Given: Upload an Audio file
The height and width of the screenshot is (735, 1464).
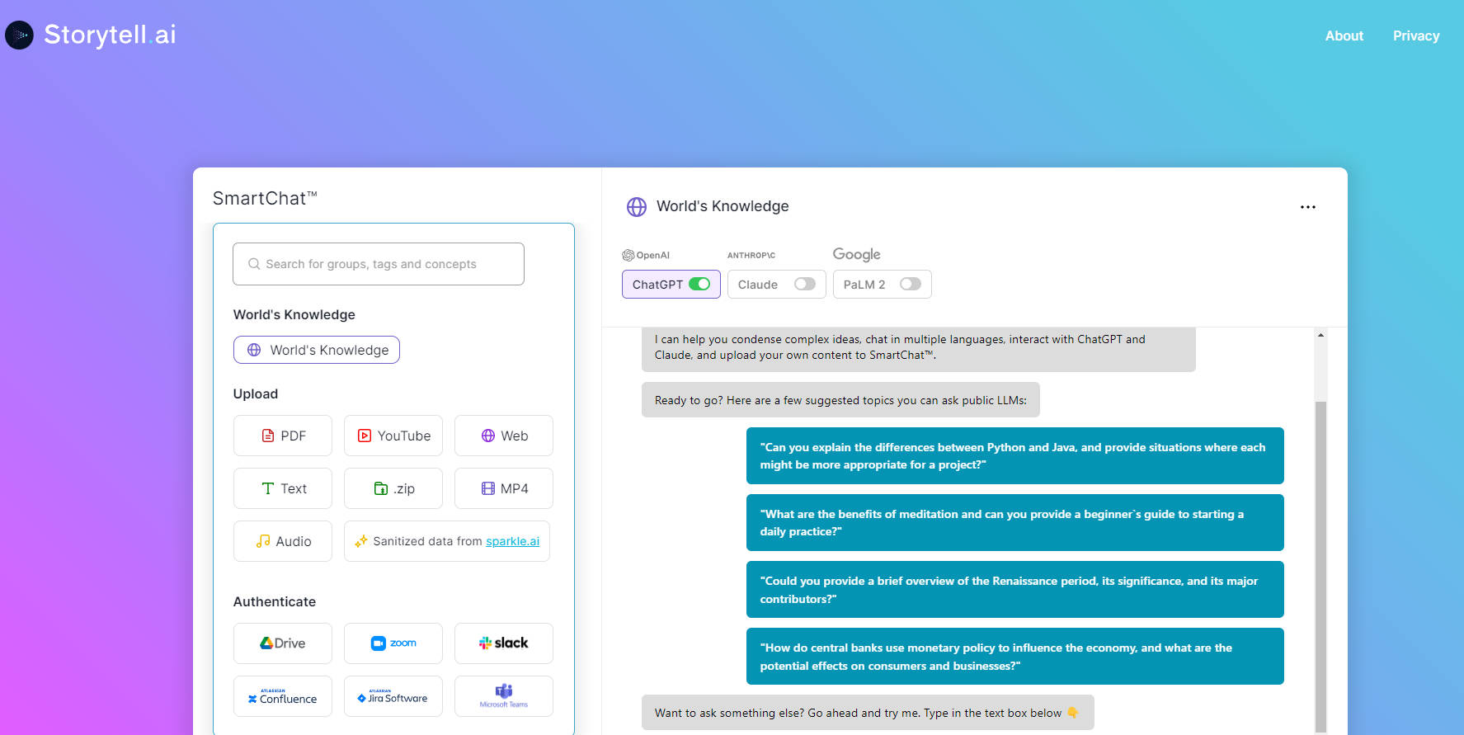Looking at the screenshot, I should (283, 541).
